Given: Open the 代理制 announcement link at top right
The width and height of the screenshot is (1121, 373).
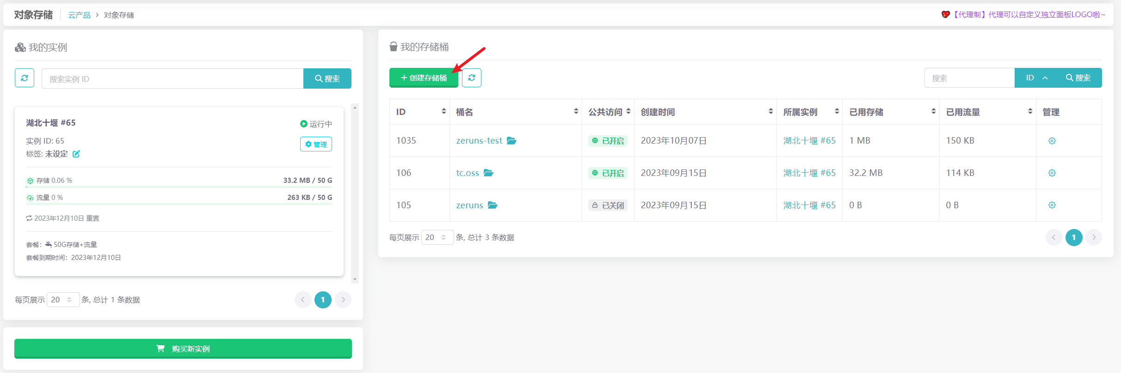Looking at the screenshot, I should click(x=1023, y=15).
